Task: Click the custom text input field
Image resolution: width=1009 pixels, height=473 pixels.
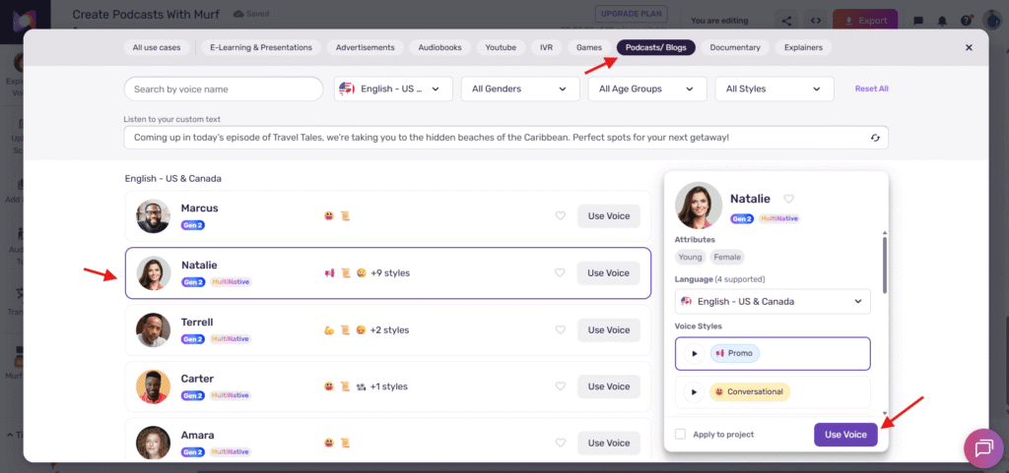Action: (x=505, y=138)
